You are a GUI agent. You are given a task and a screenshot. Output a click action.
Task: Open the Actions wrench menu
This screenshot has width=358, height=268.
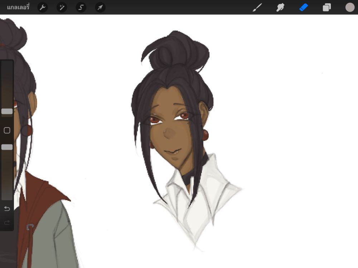click(43, 8)
